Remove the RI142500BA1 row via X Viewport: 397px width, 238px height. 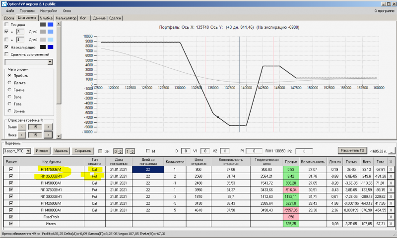(x=391, y=203)
